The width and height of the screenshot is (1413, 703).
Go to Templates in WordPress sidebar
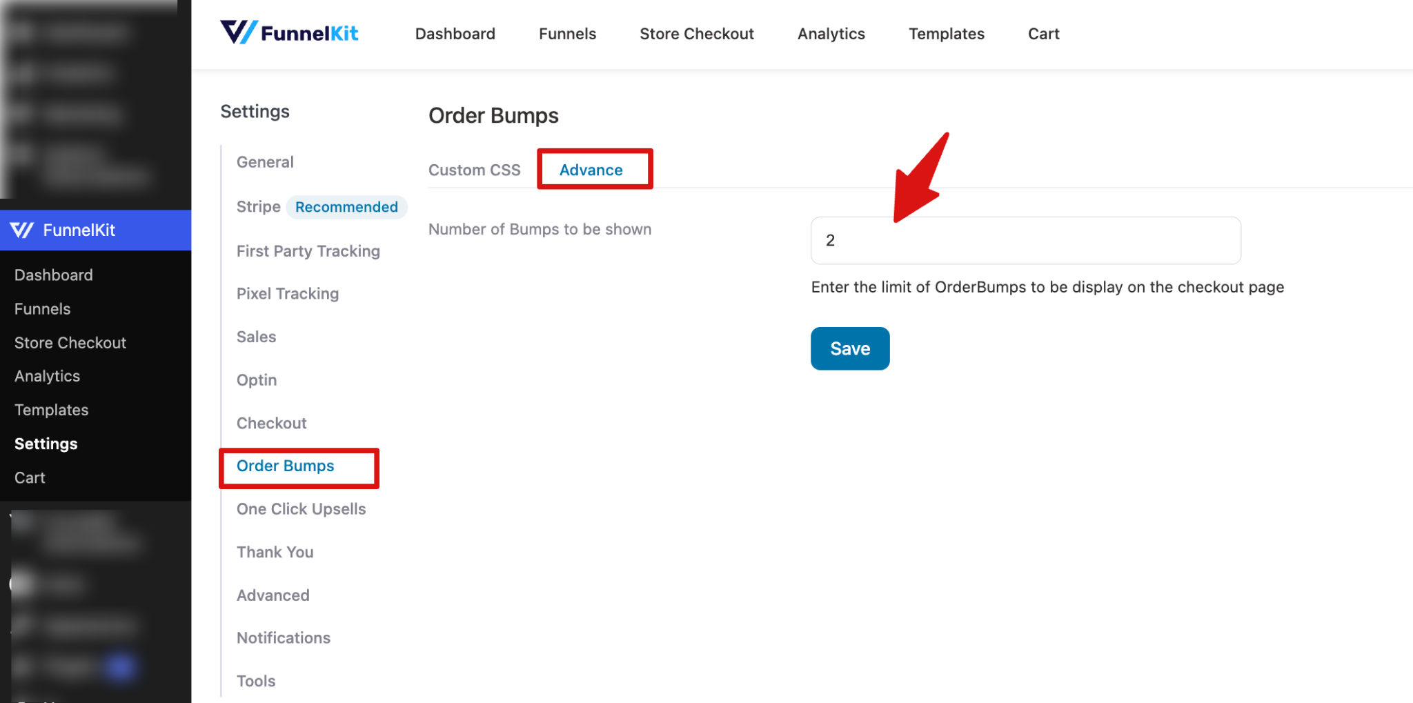coord(52,410)
